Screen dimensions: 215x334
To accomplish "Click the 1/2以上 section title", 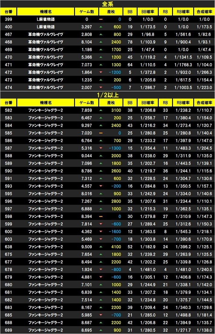I will [108, 95].
